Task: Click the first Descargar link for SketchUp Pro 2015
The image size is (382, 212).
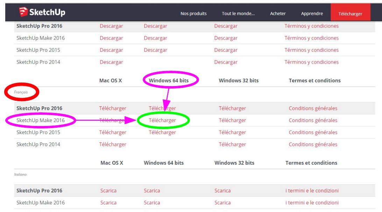Action: (111, 50)
